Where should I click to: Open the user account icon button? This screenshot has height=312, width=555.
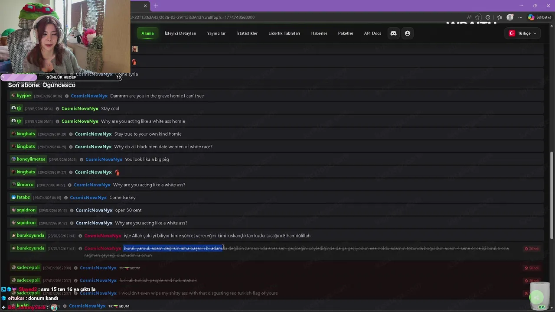(x=408, y=33)
